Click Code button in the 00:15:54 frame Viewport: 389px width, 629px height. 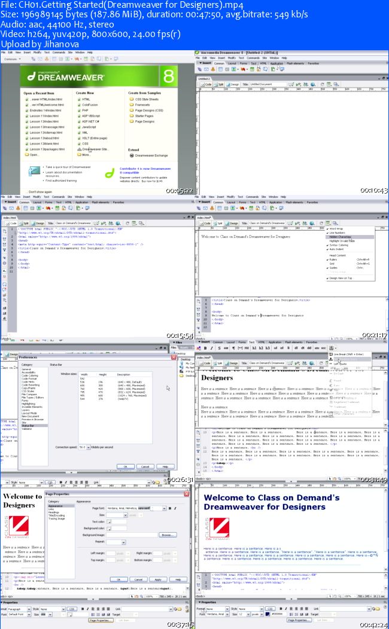click(11, 223)
